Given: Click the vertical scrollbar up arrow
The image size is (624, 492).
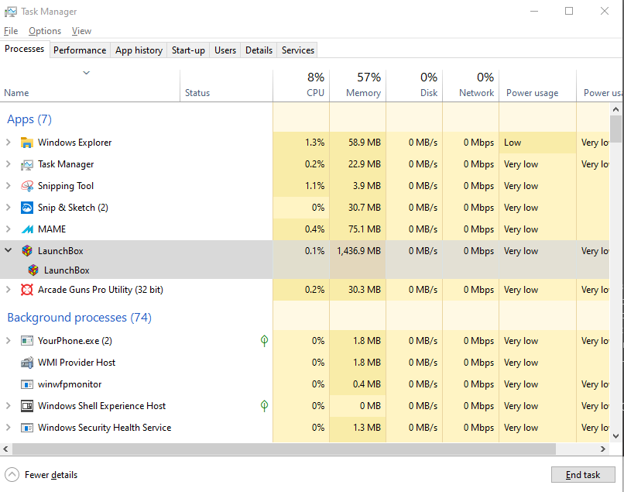Looking at the screenshot, I should [x=615, y=109].
